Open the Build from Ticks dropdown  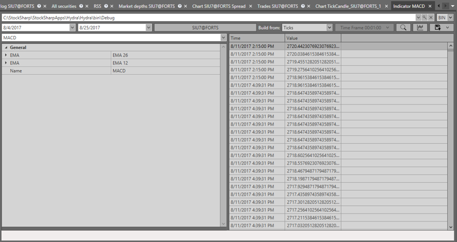tap(329, 27)
